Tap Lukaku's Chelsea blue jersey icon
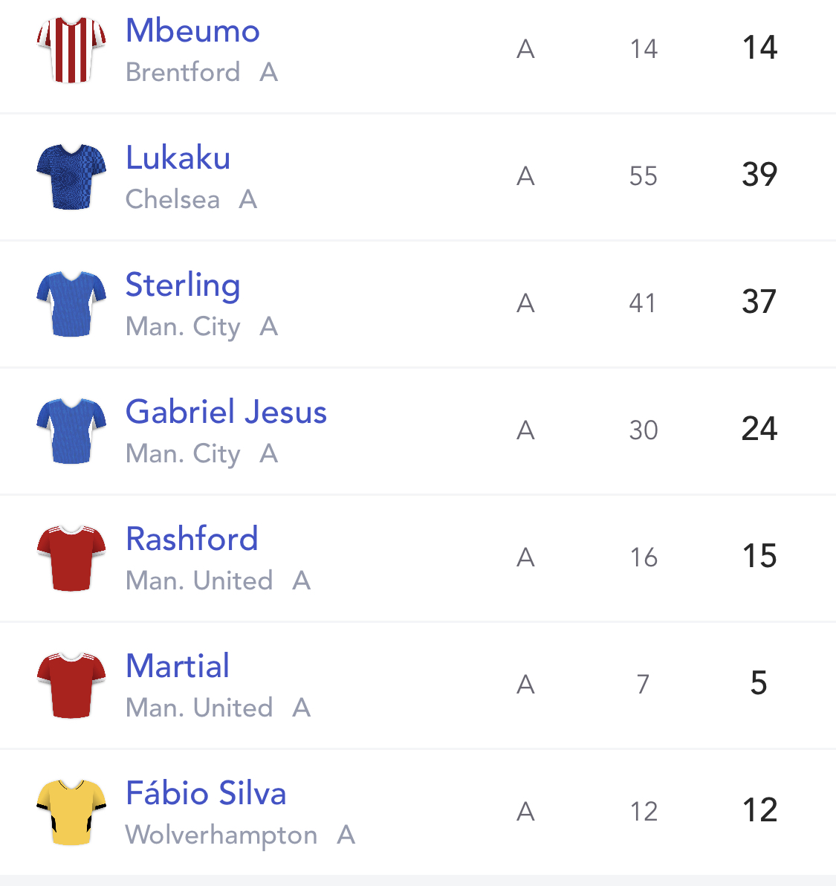836x886 pixels. coord(71,177)
